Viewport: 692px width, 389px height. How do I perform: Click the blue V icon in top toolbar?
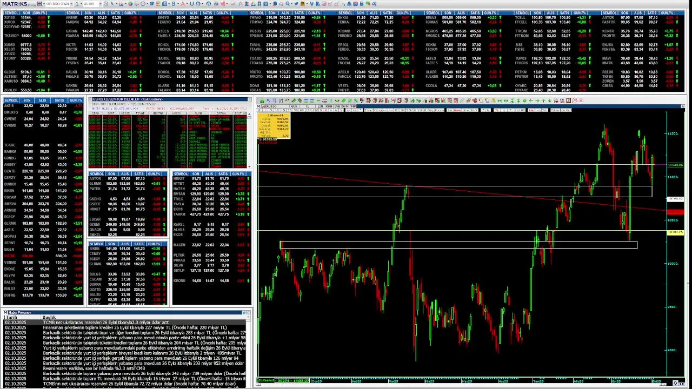pos(311,4)
